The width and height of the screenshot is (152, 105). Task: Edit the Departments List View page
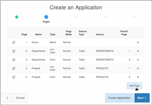pos(14,51)
